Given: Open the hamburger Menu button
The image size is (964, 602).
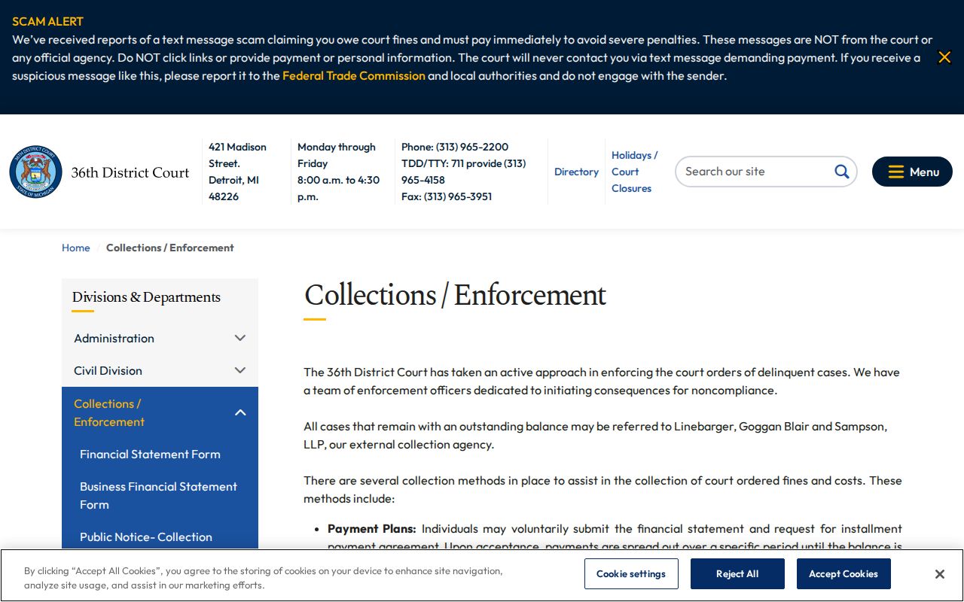Looking at the screenshot, I should point(912,172).
